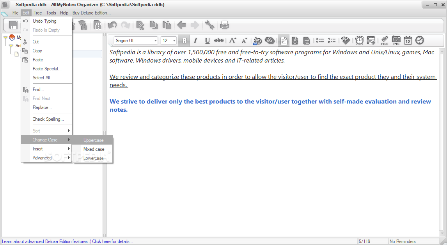The height and width of the screenshot is (245, 447).
Task: Toggle left text alignment
Action: coord(284,41)
